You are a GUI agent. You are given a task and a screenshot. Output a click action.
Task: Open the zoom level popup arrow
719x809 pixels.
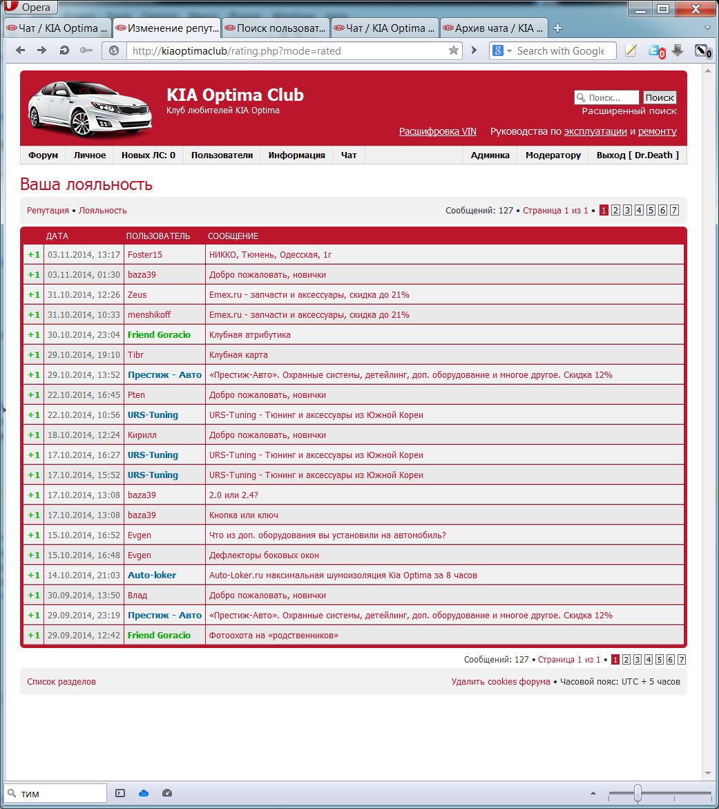[593, 793]
